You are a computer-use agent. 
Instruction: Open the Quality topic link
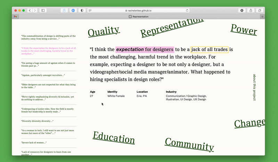point(104,31)
